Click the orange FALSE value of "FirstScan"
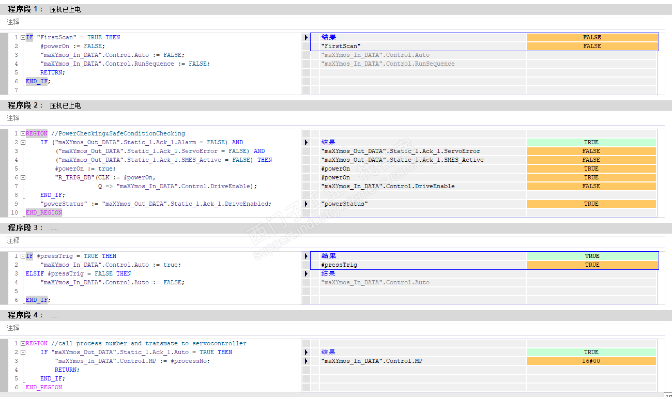 (592, 46)
